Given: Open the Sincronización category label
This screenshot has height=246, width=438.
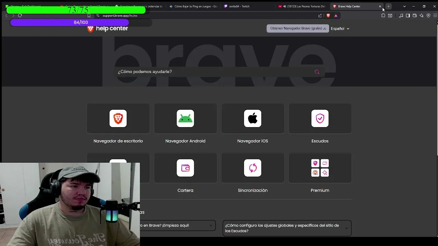Looking at the screenshot, I should [x=253, y=190].
